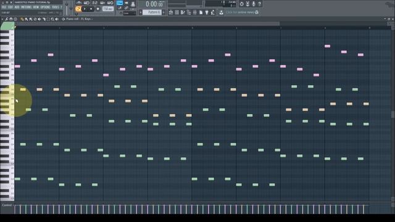Viewport: 395px width, 222px height.
Task: Stop playback with the stop button
Action: [91, 9]
